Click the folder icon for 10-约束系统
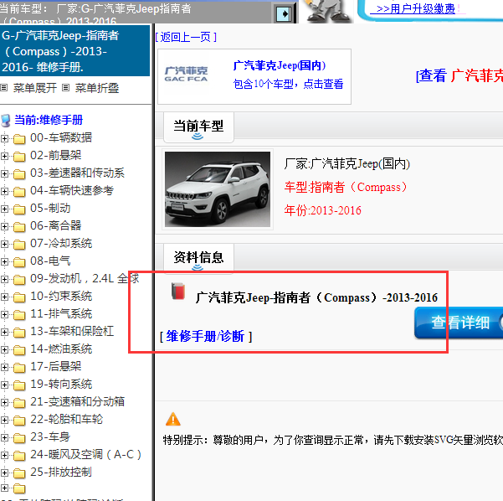 [19, 297]
